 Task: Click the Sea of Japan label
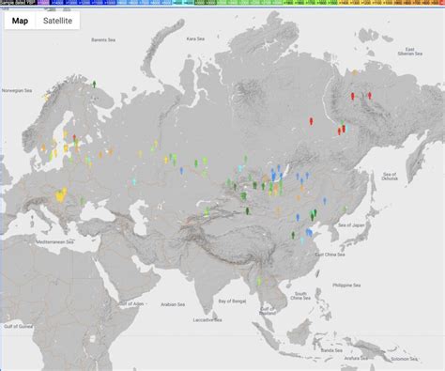351,225
